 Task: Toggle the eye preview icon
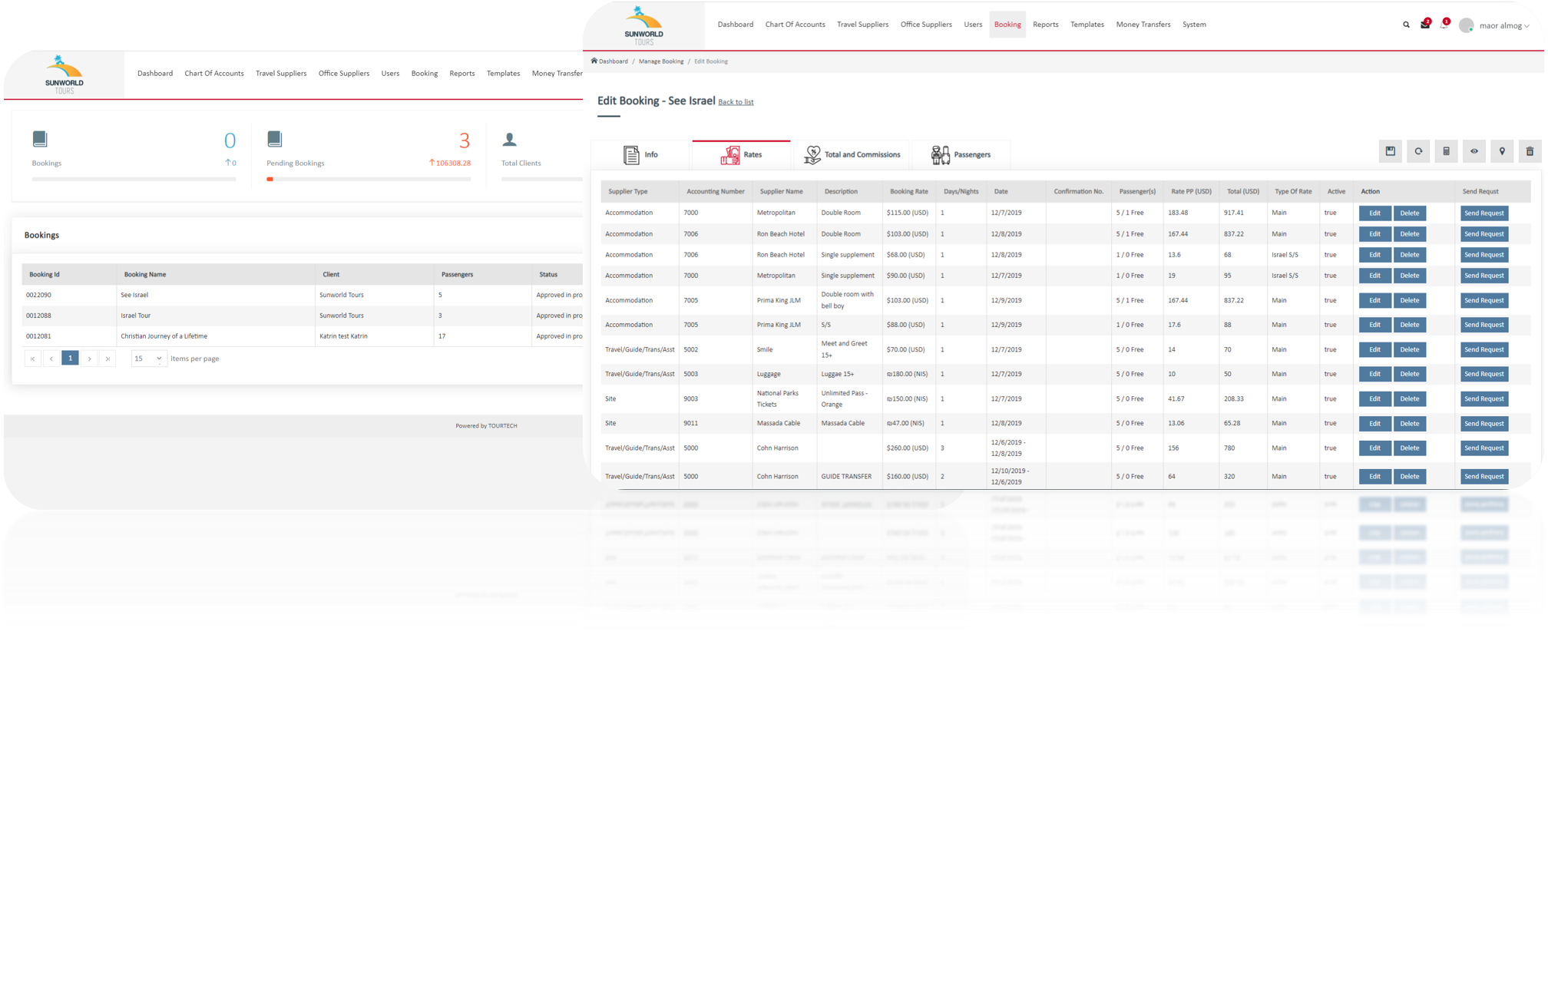point(1474,151)
